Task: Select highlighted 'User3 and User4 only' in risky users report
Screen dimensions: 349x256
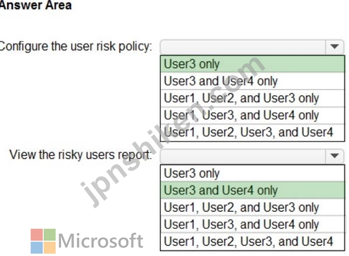Action: (x=252, y=190)
